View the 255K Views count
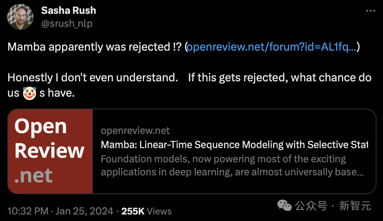The width and height of the screenshot is (383, 221). click(146, 211)
